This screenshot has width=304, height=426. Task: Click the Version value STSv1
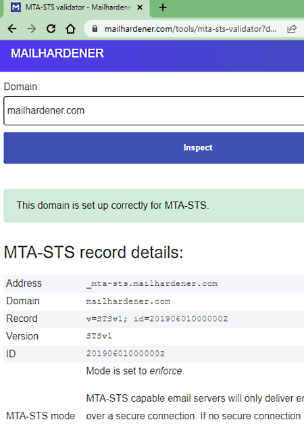coord(99,336)
